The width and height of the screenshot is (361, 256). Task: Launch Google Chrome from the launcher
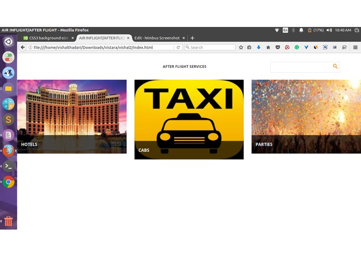(8, 182)
